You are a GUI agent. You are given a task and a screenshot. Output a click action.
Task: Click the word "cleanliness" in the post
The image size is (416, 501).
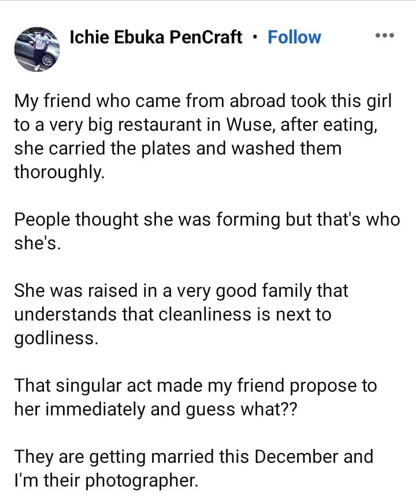point(205,314)
